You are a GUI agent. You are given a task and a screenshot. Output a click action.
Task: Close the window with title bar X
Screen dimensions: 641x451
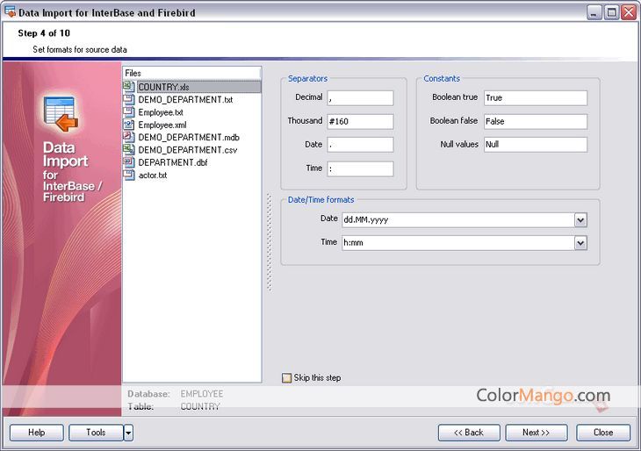[x=629, y=12]
